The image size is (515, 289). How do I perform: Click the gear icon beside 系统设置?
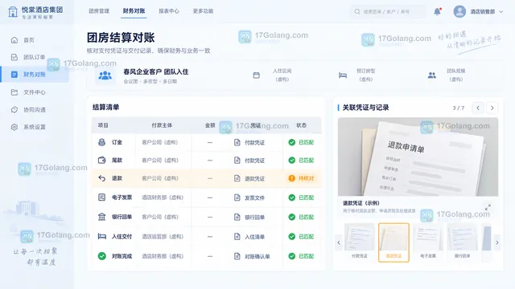(14, 127)
